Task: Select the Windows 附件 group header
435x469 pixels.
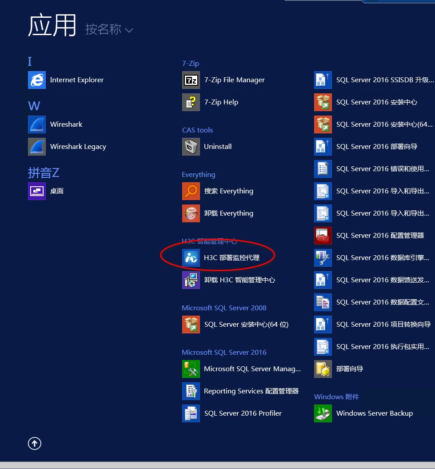Action: (x=336, y=397)
